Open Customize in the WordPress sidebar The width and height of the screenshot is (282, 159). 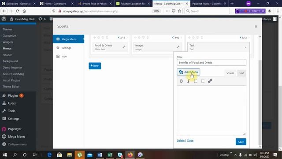(9, 36)
